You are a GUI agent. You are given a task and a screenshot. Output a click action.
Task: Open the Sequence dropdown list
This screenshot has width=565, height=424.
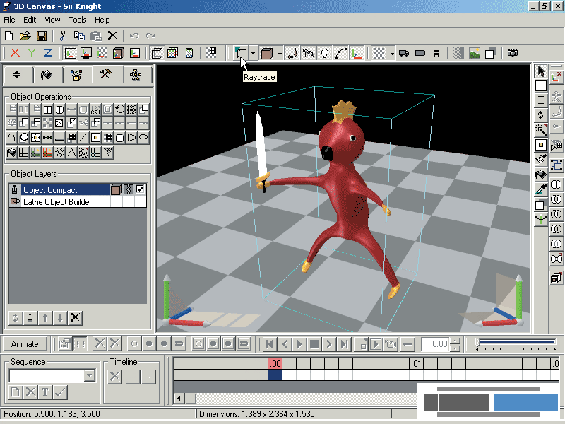pos(90,377)
